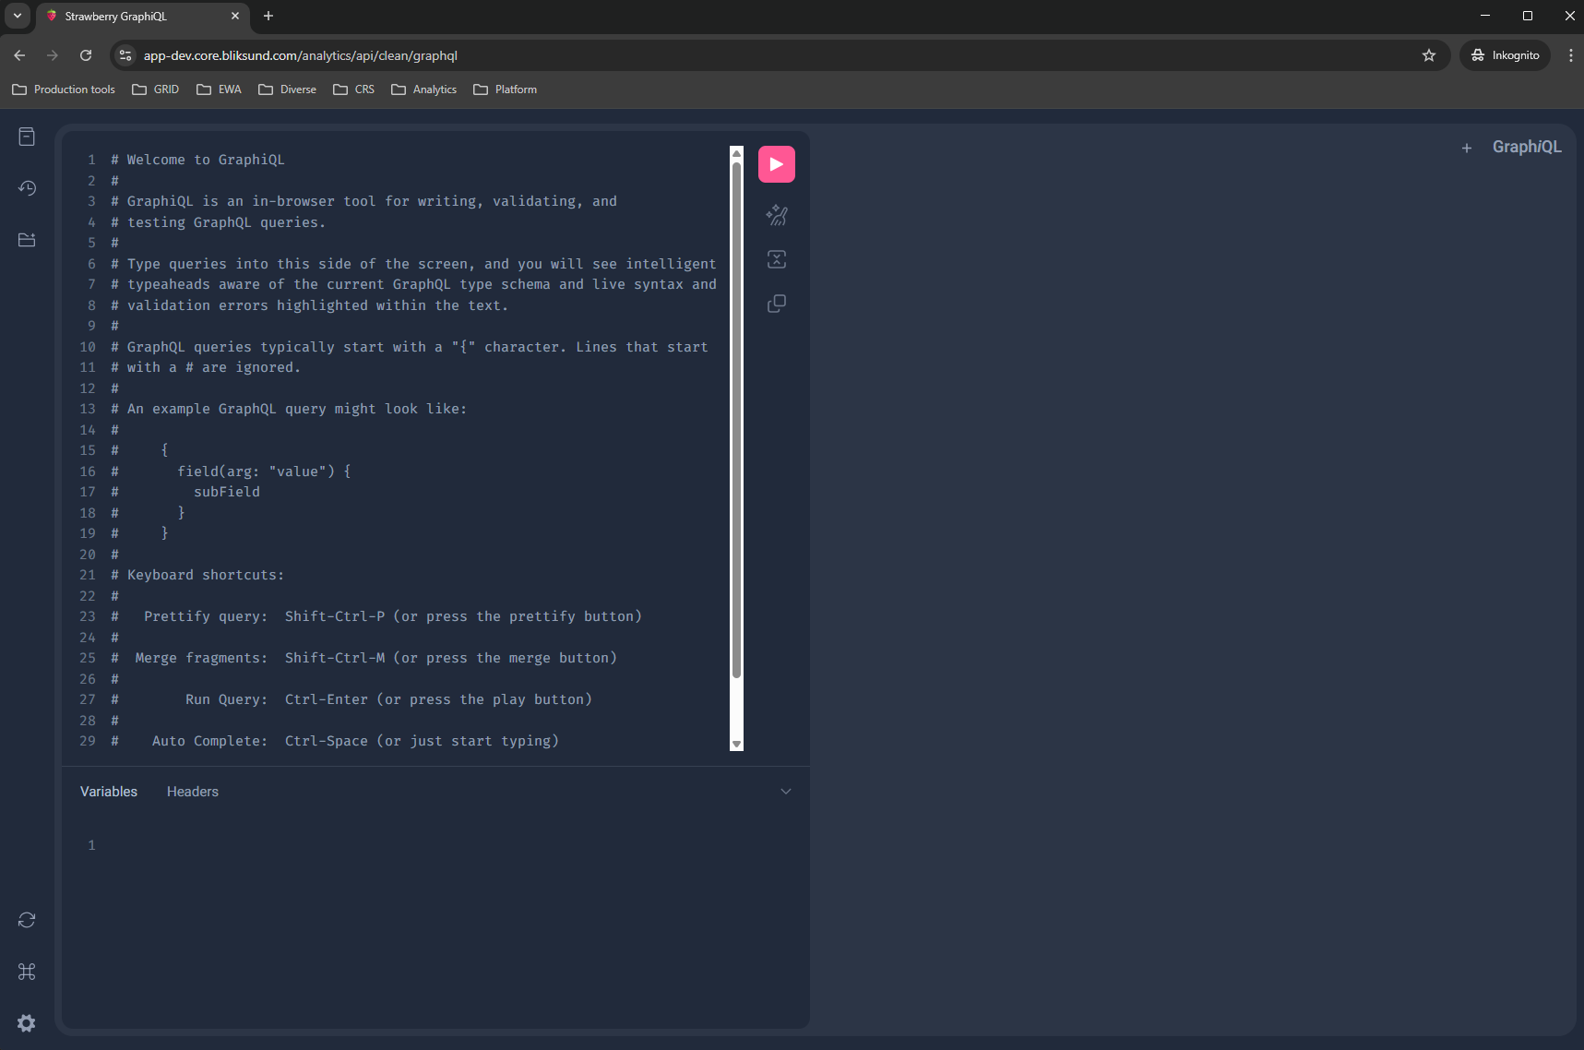The width and height of the screenshot is (1584, 1050).
Task: Run the query with the play button
Action: click(x=776, y=164)
